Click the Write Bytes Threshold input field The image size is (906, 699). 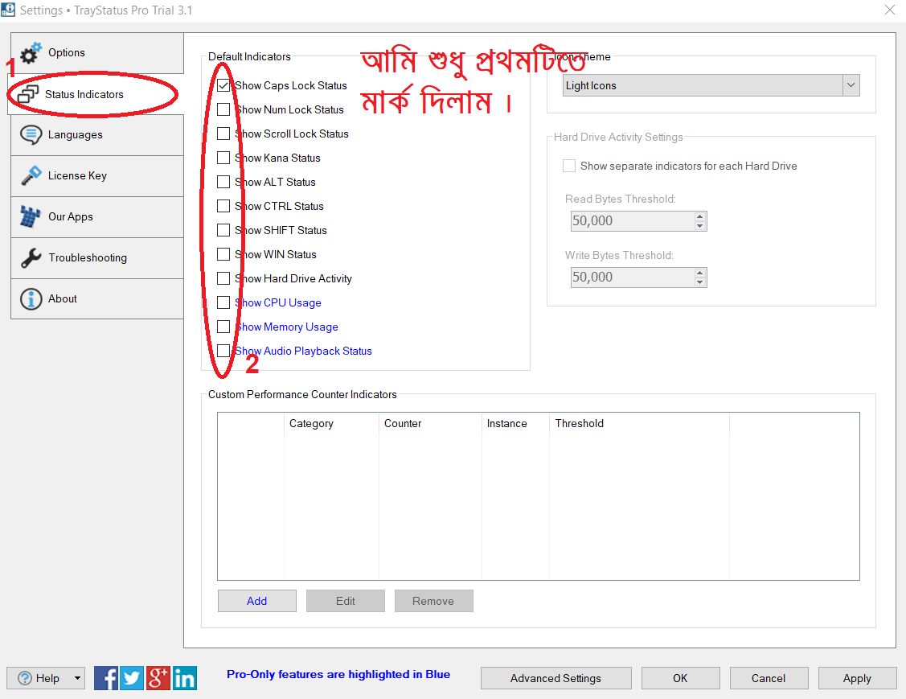[x=633, y=277]
